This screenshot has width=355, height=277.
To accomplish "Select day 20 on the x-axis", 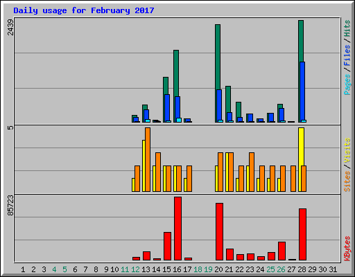I will tap(218, 269).
